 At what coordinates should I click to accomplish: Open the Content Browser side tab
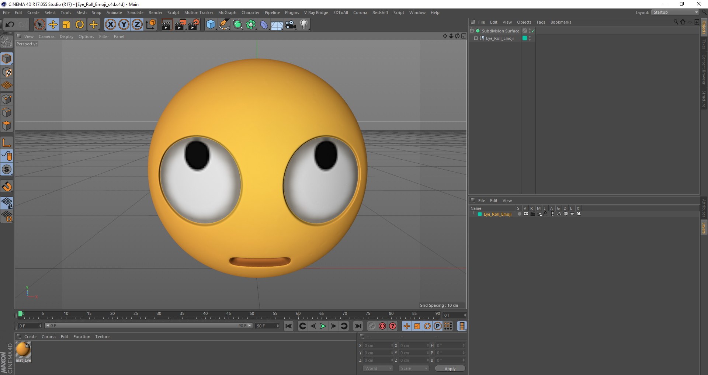tap(704, 69)
